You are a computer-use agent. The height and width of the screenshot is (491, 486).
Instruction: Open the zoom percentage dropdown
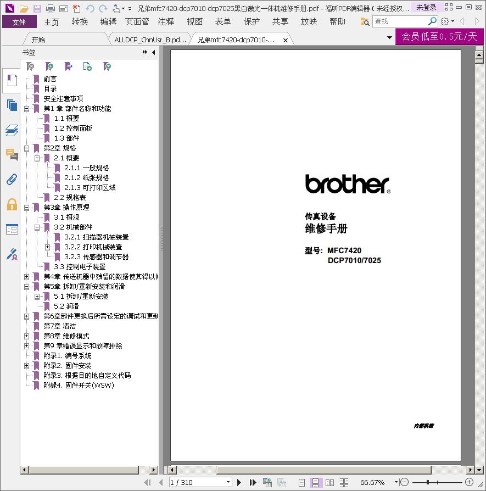[x=396, y=482]
